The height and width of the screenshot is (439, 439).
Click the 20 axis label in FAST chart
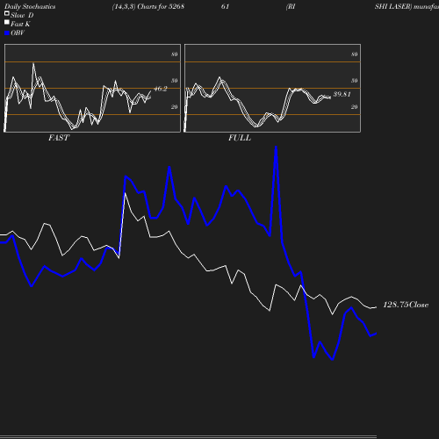[175, 107]
